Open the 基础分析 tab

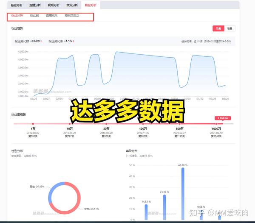[x=17, y=5]
